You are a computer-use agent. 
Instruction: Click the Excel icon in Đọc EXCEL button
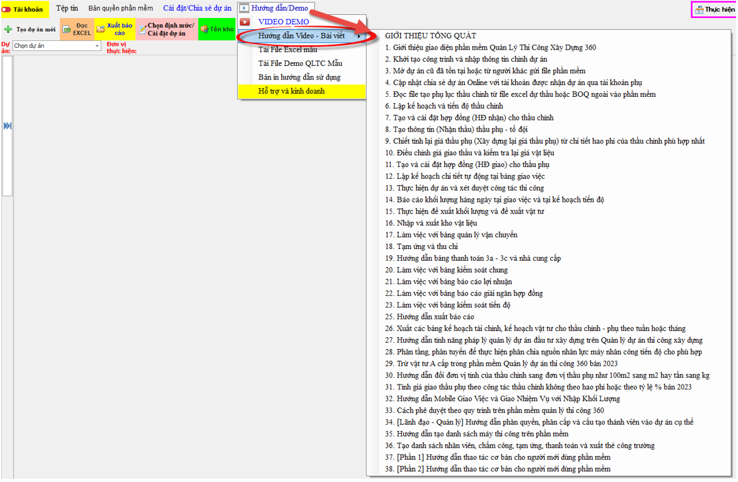pyautogui.click(x=67, y=30)
